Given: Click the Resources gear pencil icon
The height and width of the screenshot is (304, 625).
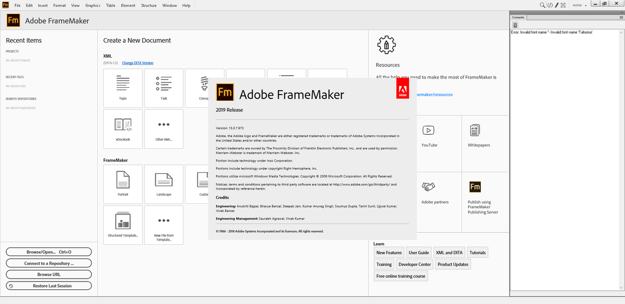Looking at the screenshot, I should coord(386,45).
